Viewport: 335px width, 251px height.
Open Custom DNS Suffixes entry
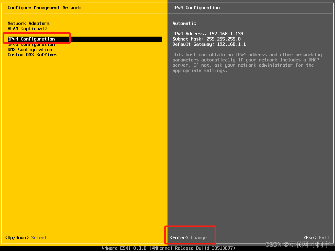pos(32,55)
